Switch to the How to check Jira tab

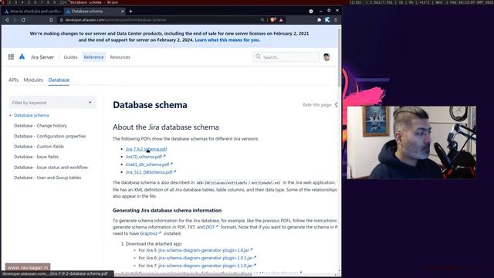click(32, 12)
